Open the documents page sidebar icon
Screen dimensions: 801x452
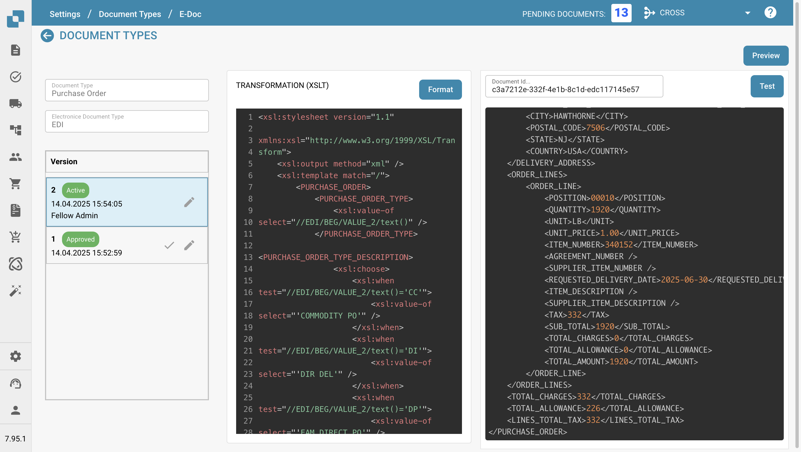click(15, 50)
